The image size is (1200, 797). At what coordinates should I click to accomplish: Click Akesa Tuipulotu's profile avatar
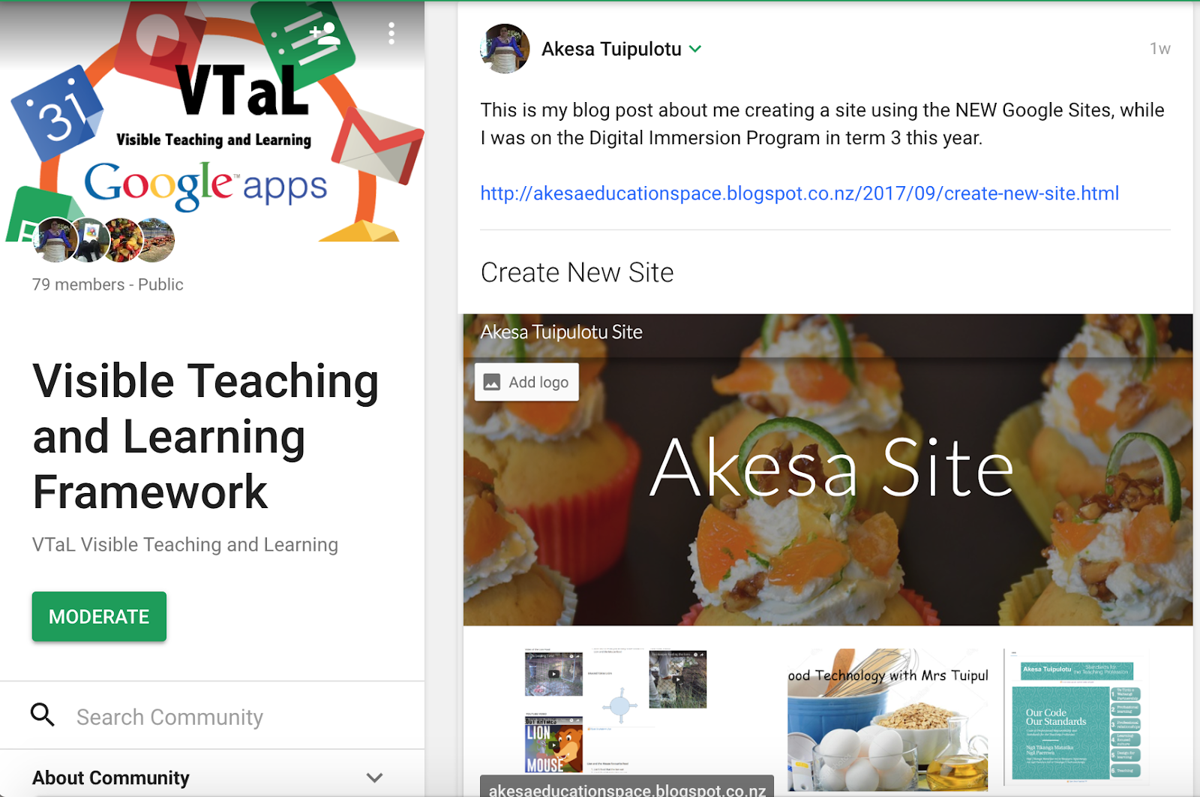point(505,49)
